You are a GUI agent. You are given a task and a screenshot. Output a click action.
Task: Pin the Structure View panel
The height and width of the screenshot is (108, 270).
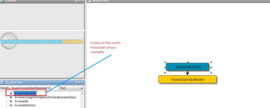click(x=79, y=82)
